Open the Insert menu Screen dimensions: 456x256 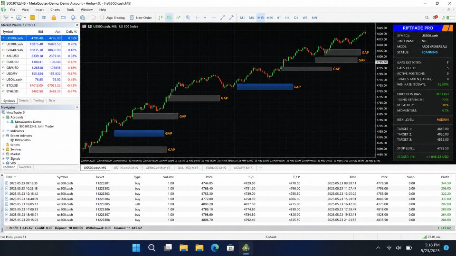point(39,9)
